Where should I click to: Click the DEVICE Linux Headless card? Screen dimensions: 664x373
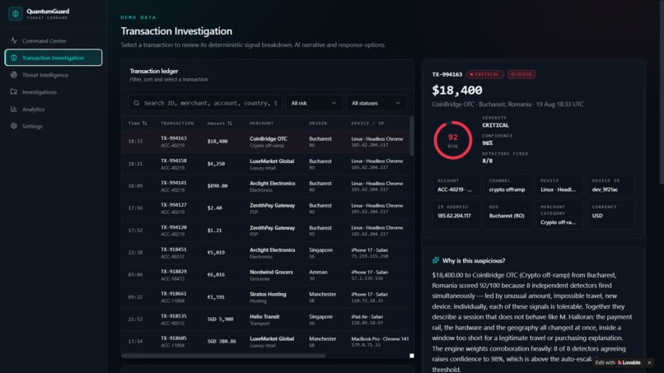coord(559,185)
